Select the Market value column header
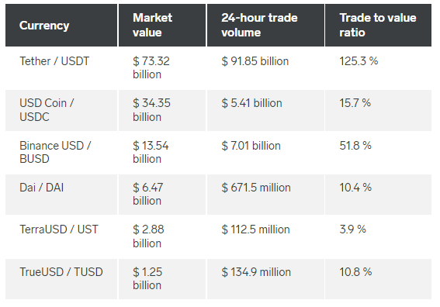The height and width of the screenshot is (307, 440). pyautogui.click(x=162, y=26)
